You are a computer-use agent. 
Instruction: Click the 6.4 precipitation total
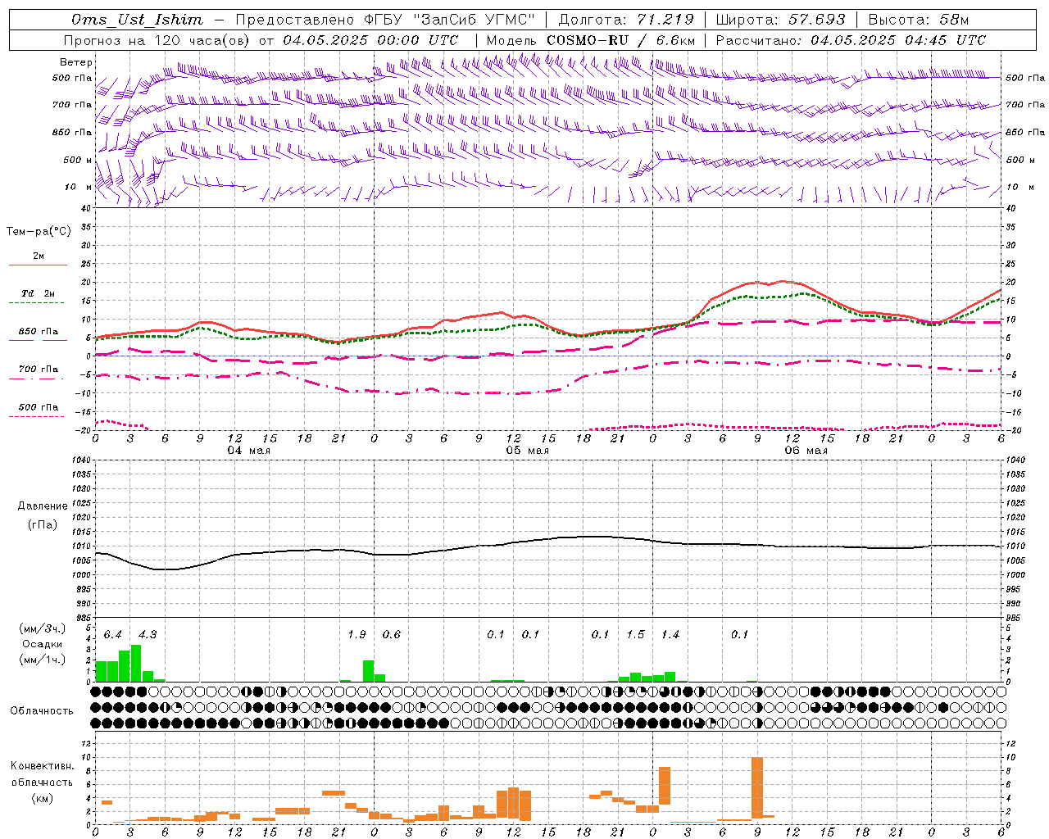coord(112,635)
